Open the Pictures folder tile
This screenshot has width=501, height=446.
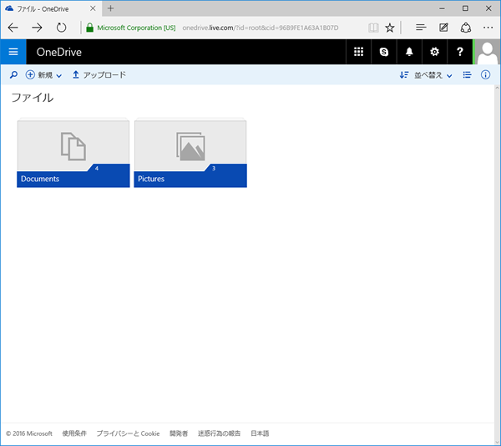[190, 153]
